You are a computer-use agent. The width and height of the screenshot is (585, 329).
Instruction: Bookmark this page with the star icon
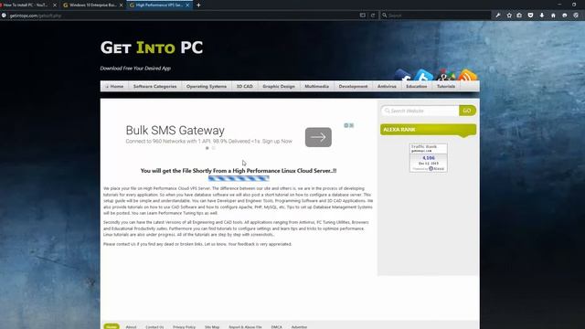point(509,16)
